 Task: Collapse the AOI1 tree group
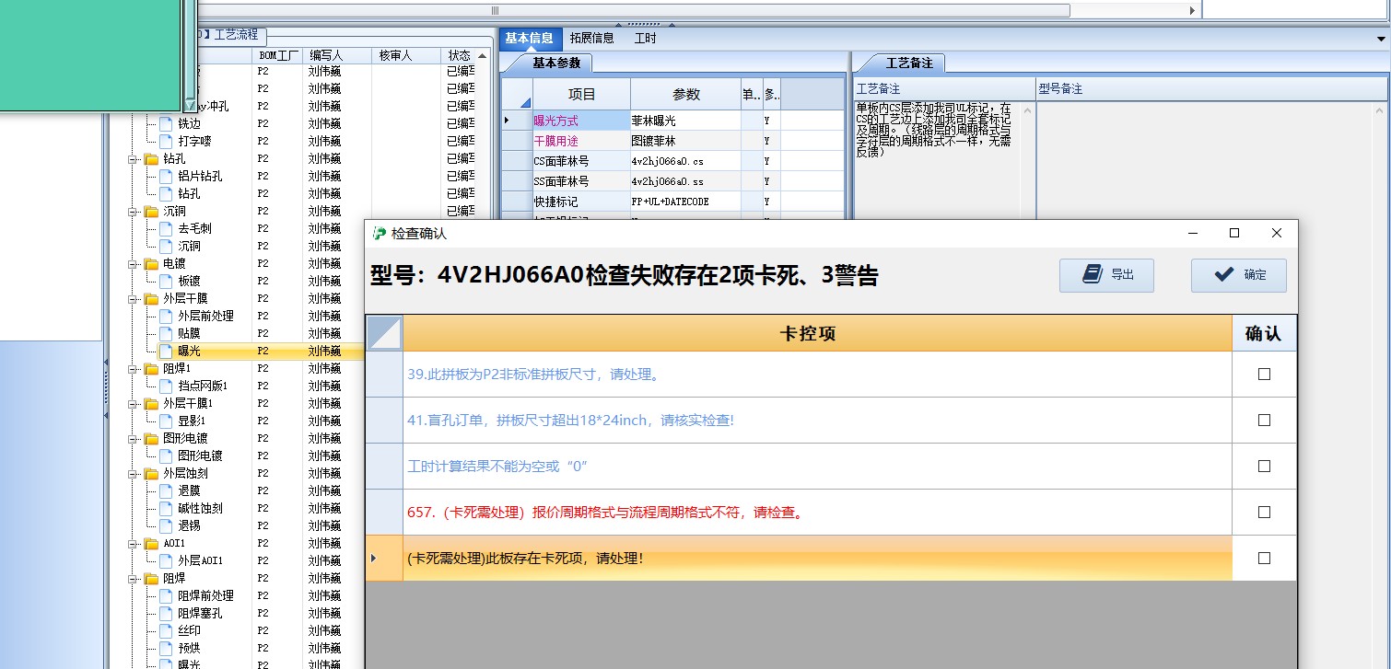(x=131, y=544)
